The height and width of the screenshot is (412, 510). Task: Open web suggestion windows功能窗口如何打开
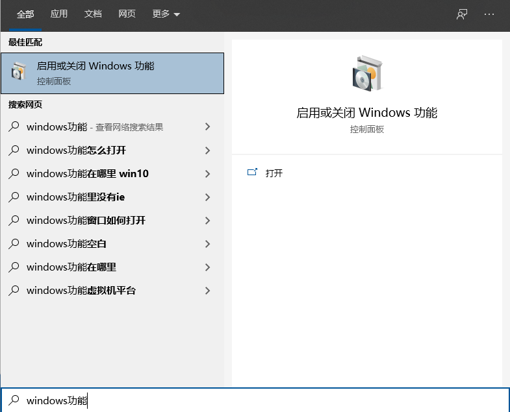tap(86, 221)
